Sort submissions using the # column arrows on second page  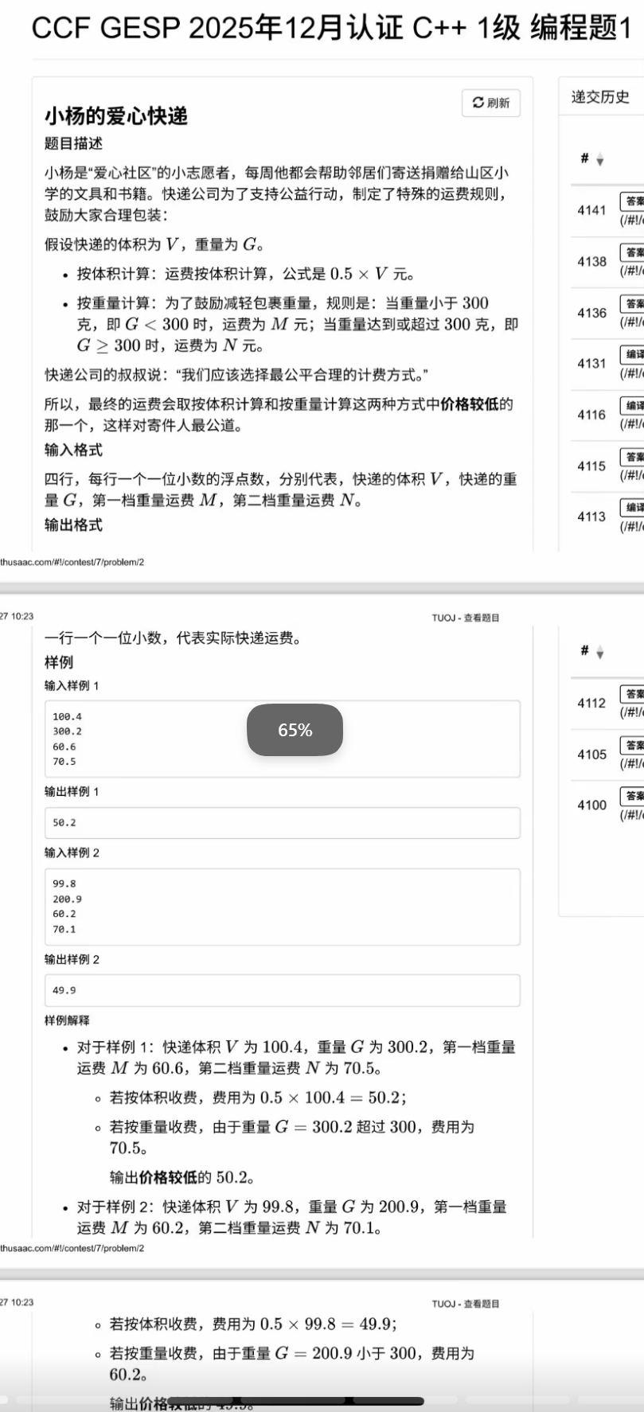pos(599,653)
